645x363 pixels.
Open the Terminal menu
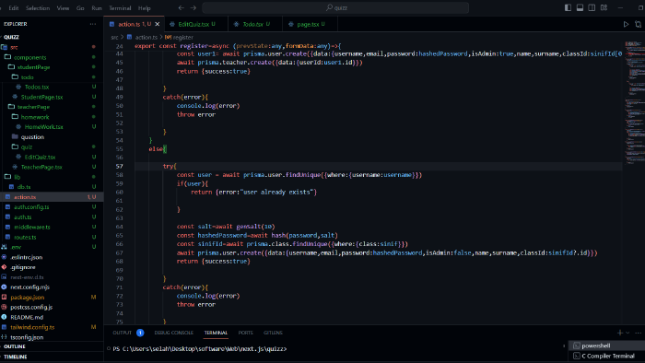(120, 7)
